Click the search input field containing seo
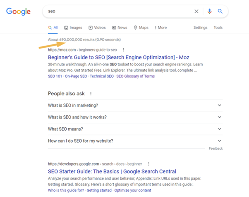249x197 pixels. coord(116,11)
